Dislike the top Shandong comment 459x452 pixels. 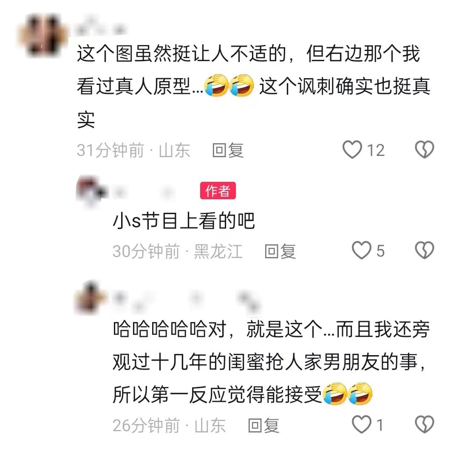coord(425,150)
